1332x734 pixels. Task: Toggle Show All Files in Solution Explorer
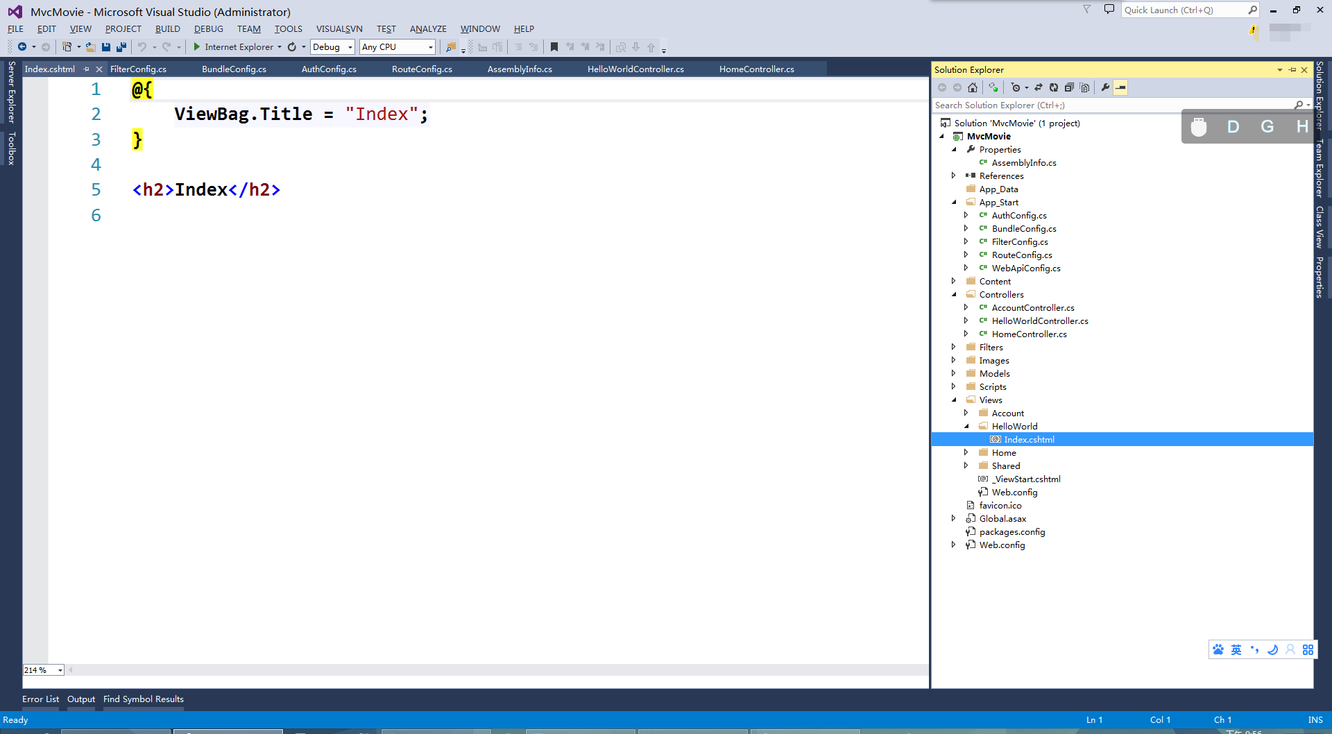1084,87
